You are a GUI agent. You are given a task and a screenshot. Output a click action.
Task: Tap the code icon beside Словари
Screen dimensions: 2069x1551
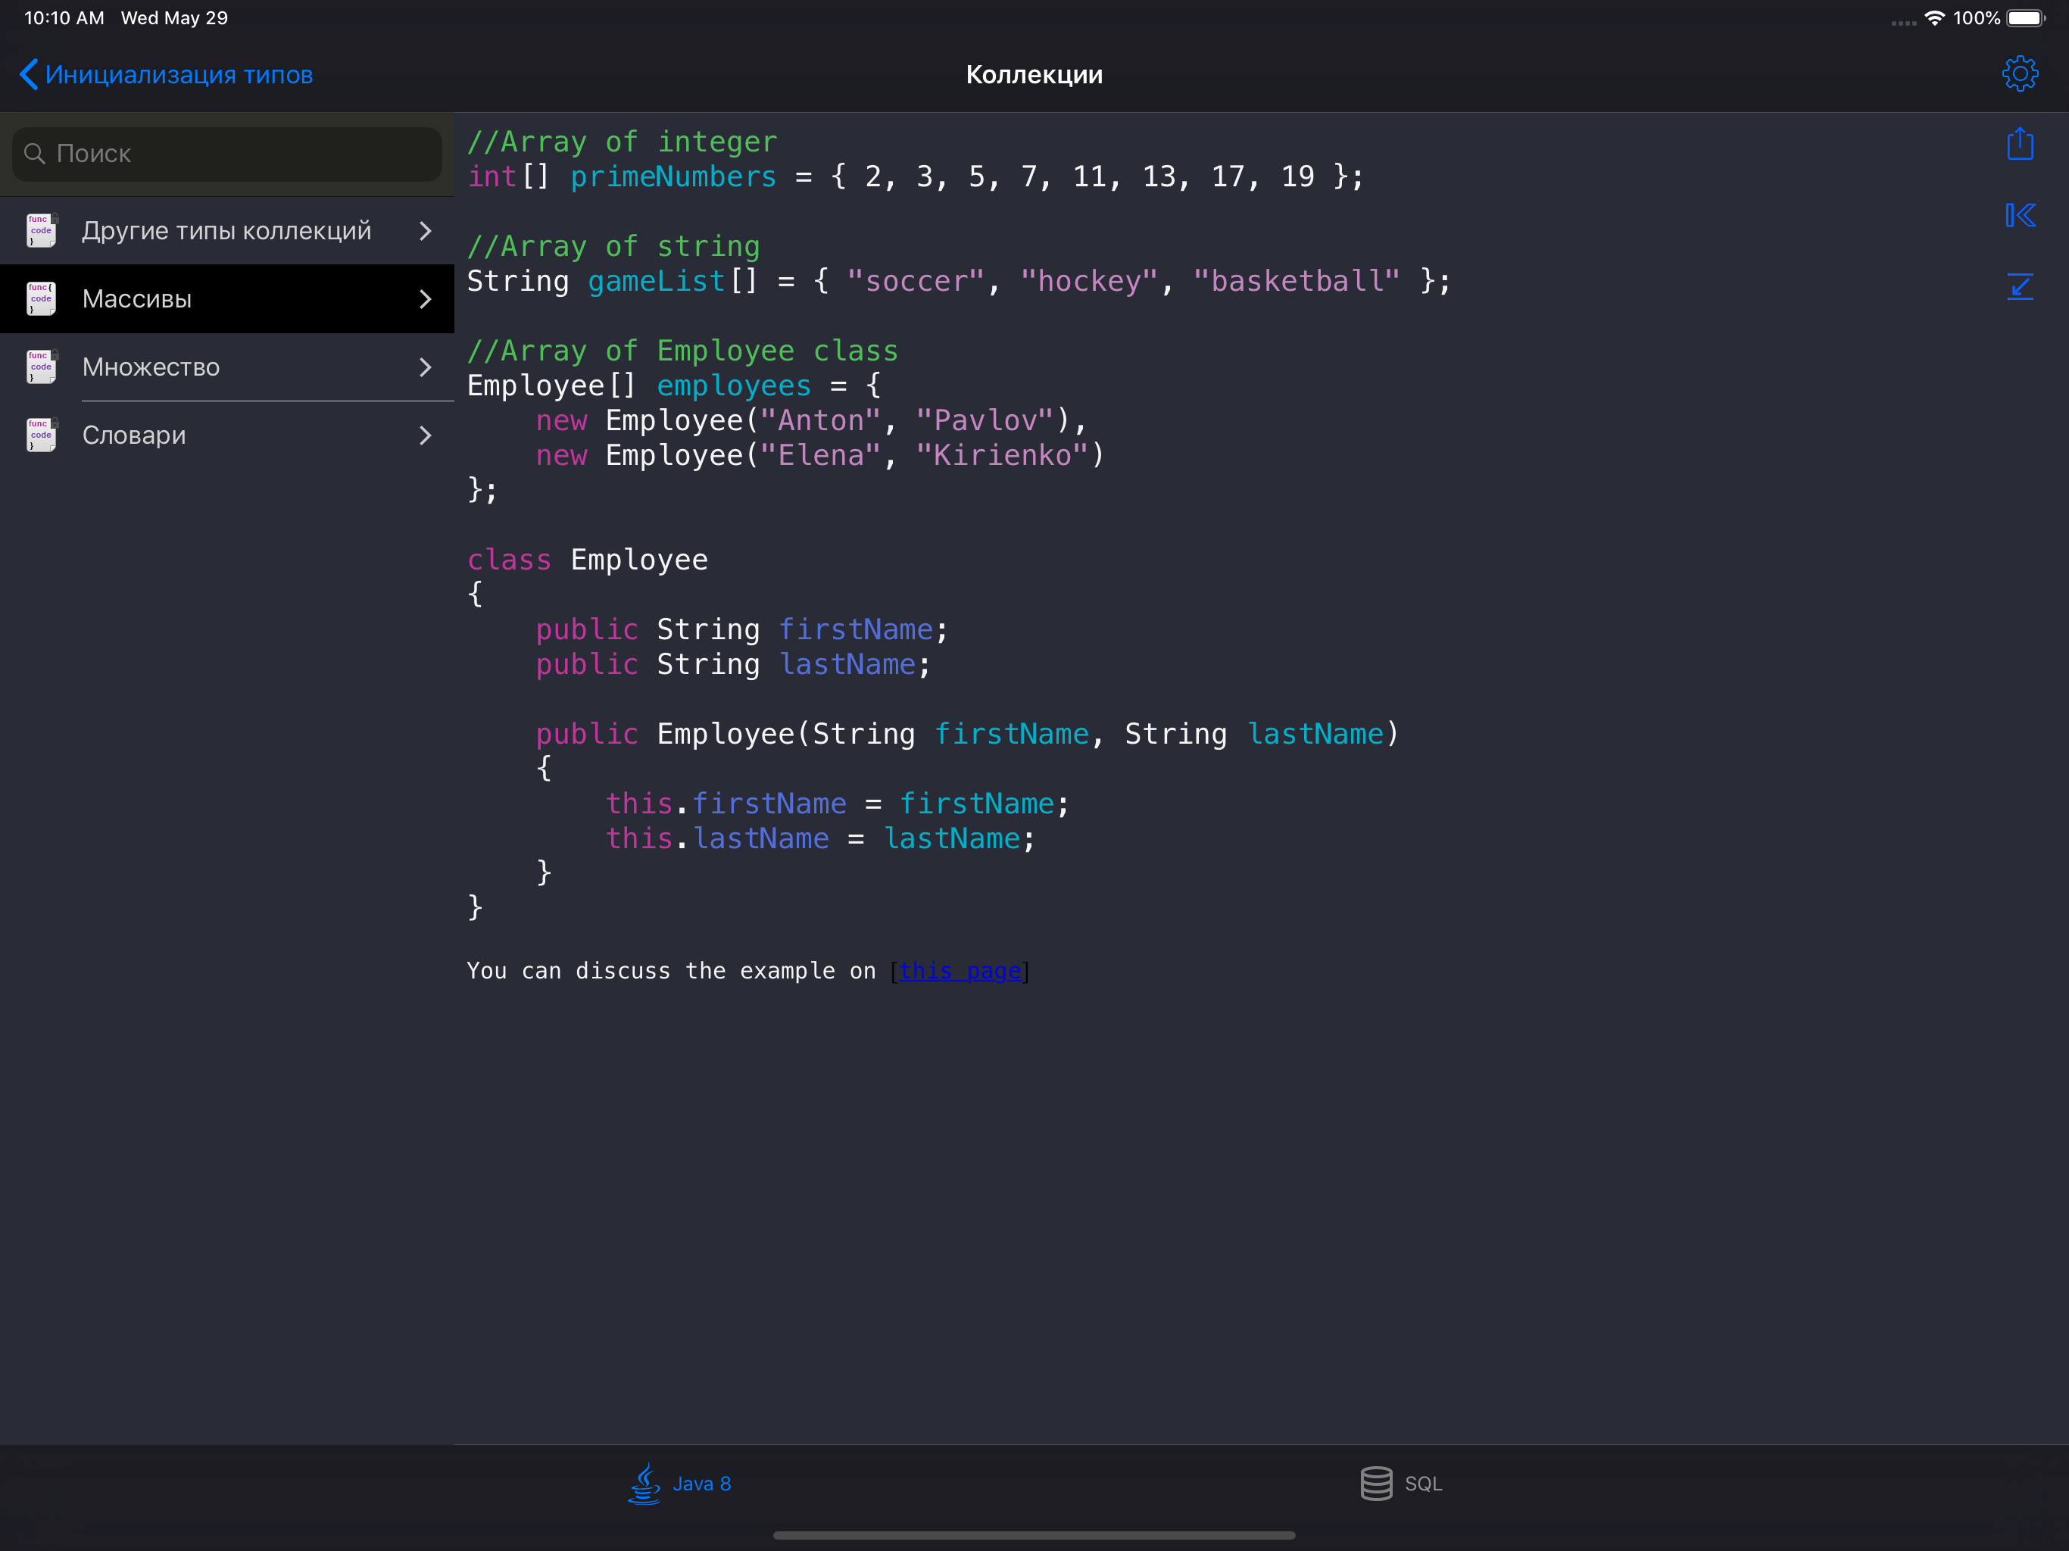tap(41, 435)
